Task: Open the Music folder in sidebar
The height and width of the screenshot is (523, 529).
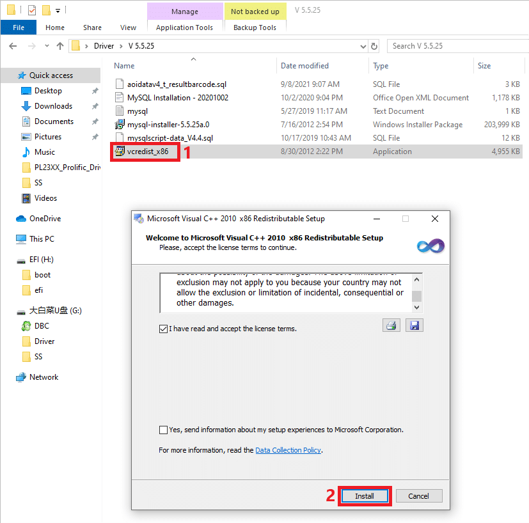Action: pyautogui.click(x=38, y=152)
